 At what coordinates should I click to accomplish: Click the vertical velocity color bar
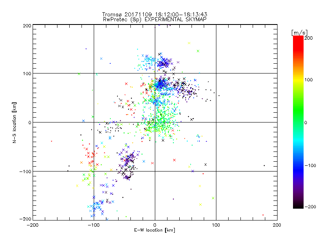[298, 122]
